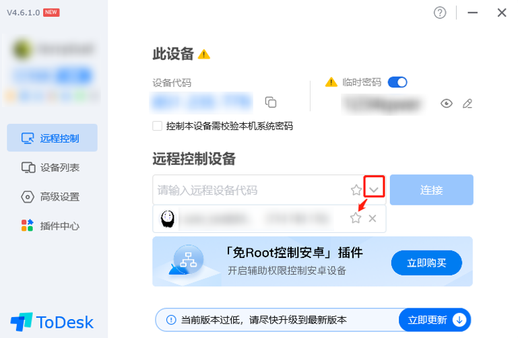Click the pencil icon to edit temporary password
The height and width of the screenshot is (338, 518).
(x=467, y=104)
